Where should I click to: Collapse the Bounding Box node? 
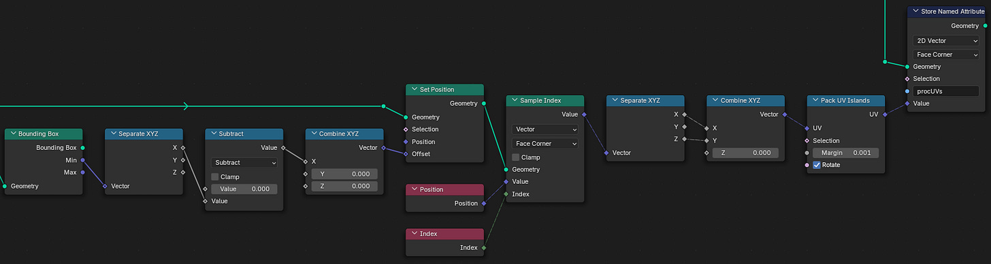[12, 134]
